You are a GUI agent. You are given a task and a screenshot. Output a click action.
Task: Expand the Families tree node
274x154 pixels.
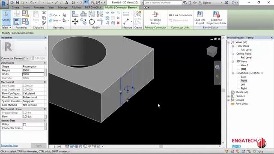(x=229, y=96)
